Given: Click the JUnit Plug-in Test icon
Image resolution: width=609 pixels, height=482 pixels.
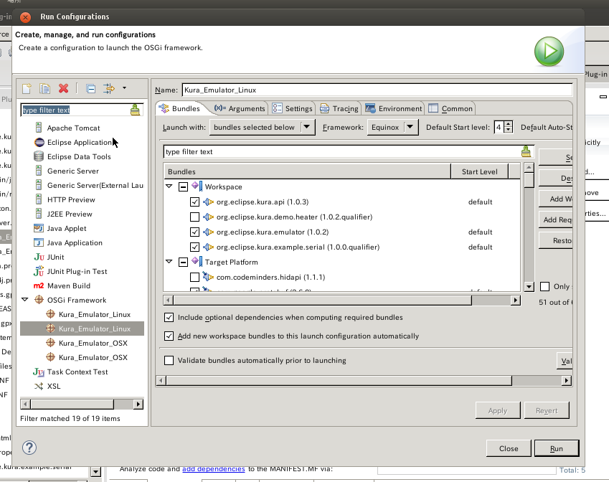Looking at the screenshot, I should coord(39,271).
